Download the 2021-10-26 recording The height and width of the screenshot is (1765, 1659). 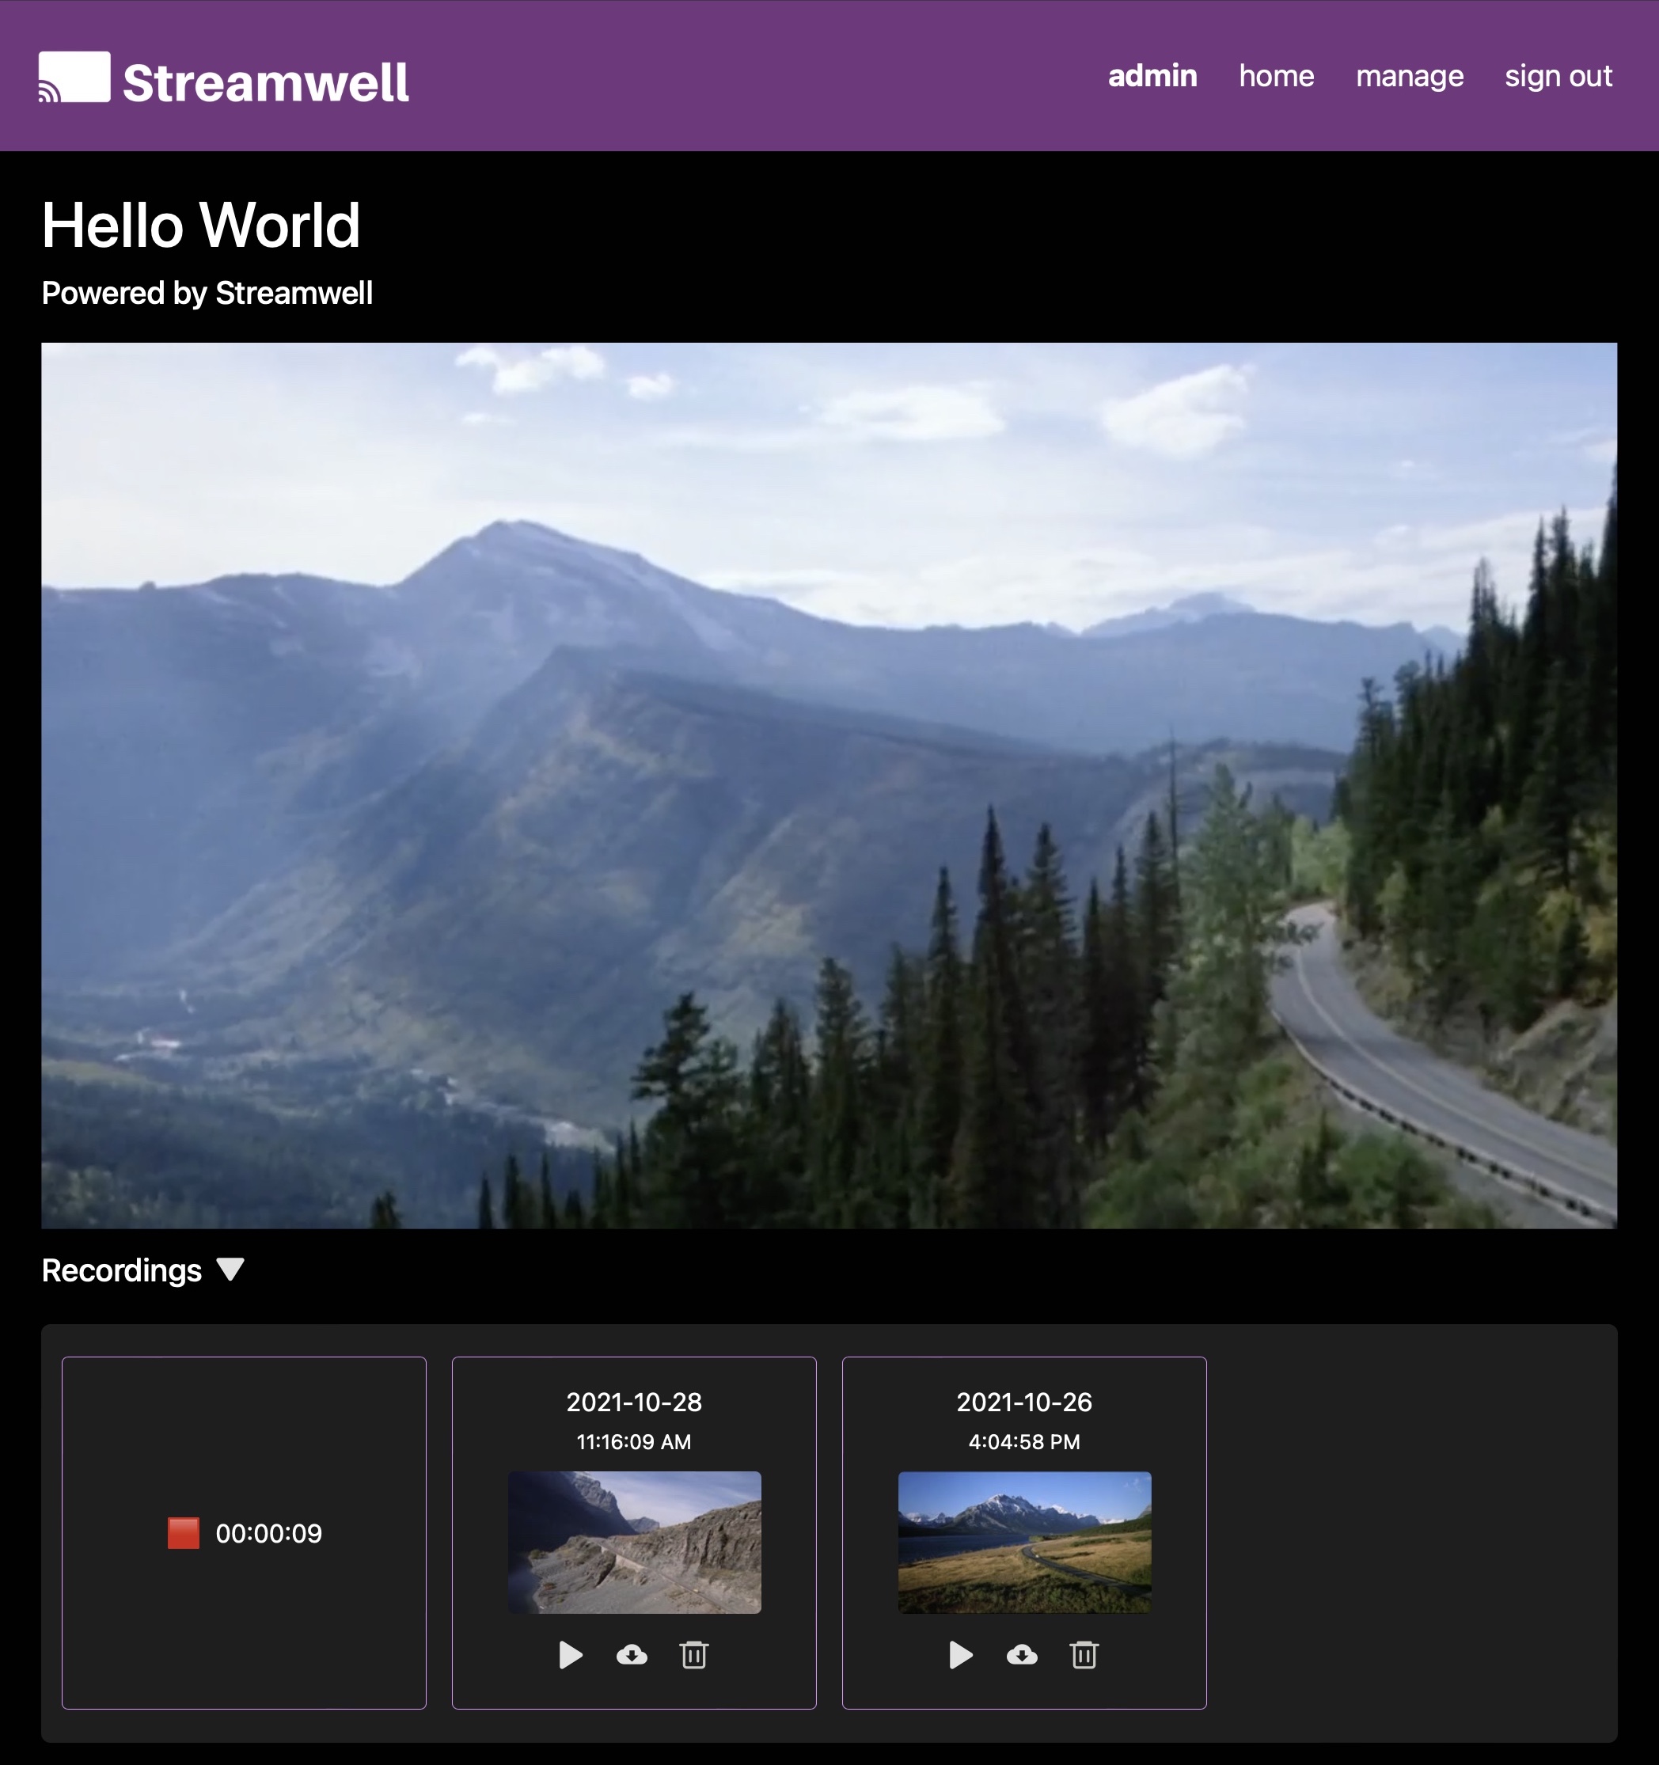click(x=1022, y=1655)
